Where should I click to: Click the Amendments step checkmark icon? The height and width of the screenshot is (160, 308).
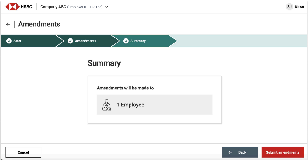pos(70,41)
